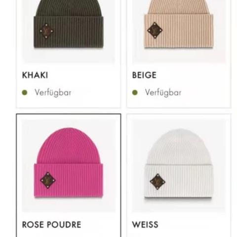The image size is (237, 237).
Task: Select the beige beanie image
Action: pos(179,24)
